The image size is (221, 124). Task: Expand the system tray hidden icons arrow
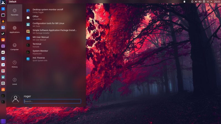point(212,2)
